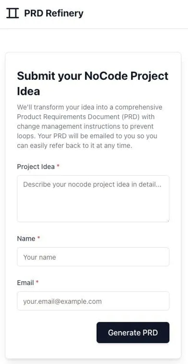Click the top header bar's empty area
Image resolution: width=188 pixels, height=364 pixels.
pos(135,14)
